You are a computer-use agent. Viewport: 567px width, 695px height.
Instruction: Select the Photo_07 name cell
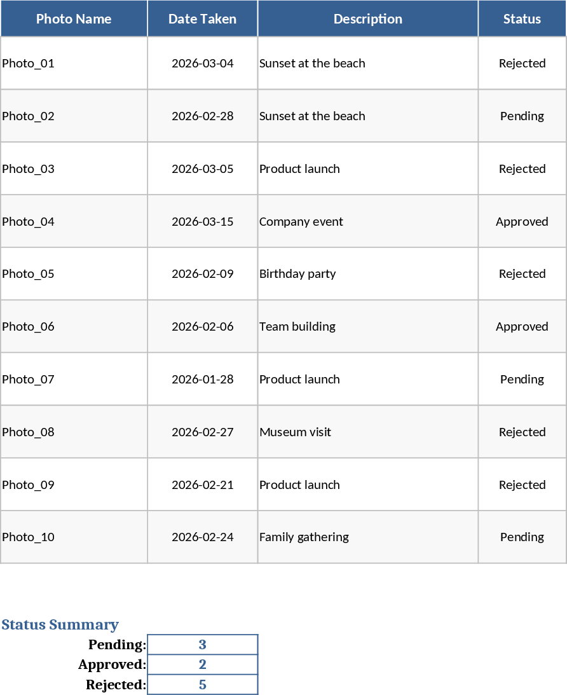(74, 379)
